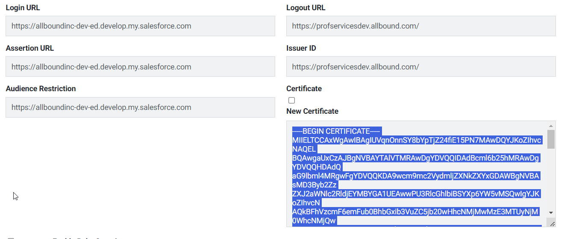570x239 pixels.
Task: Click the certificate line starting with aG9lbml4MRgw
Action: click(416, 176)
